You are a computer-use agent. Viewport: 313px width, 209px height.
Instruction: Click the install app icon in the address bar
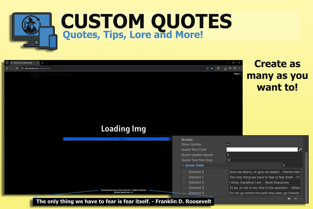click(207, 68)
